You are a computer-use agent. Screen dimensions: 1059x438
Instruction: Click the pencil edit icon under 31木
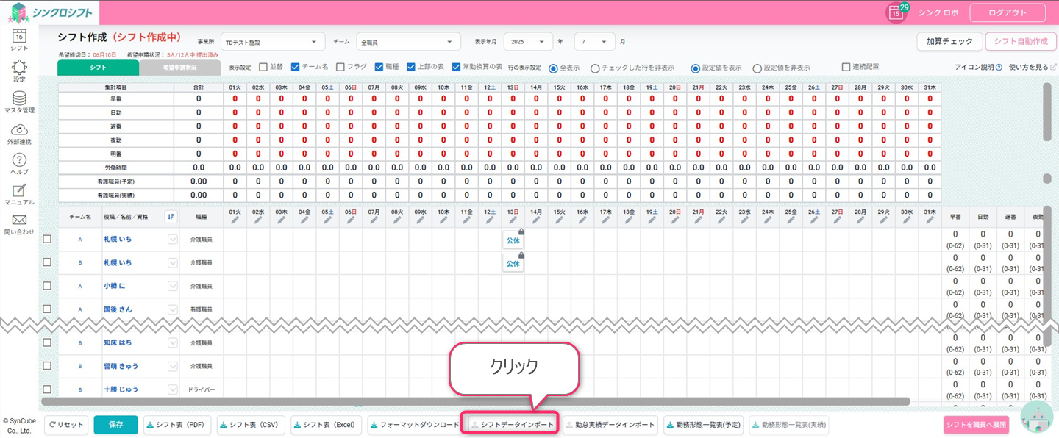tap(930, 220)
